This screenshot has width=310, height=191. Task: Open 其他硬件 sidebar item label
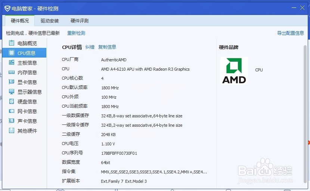pyautogui.click(x=27, y=130)
